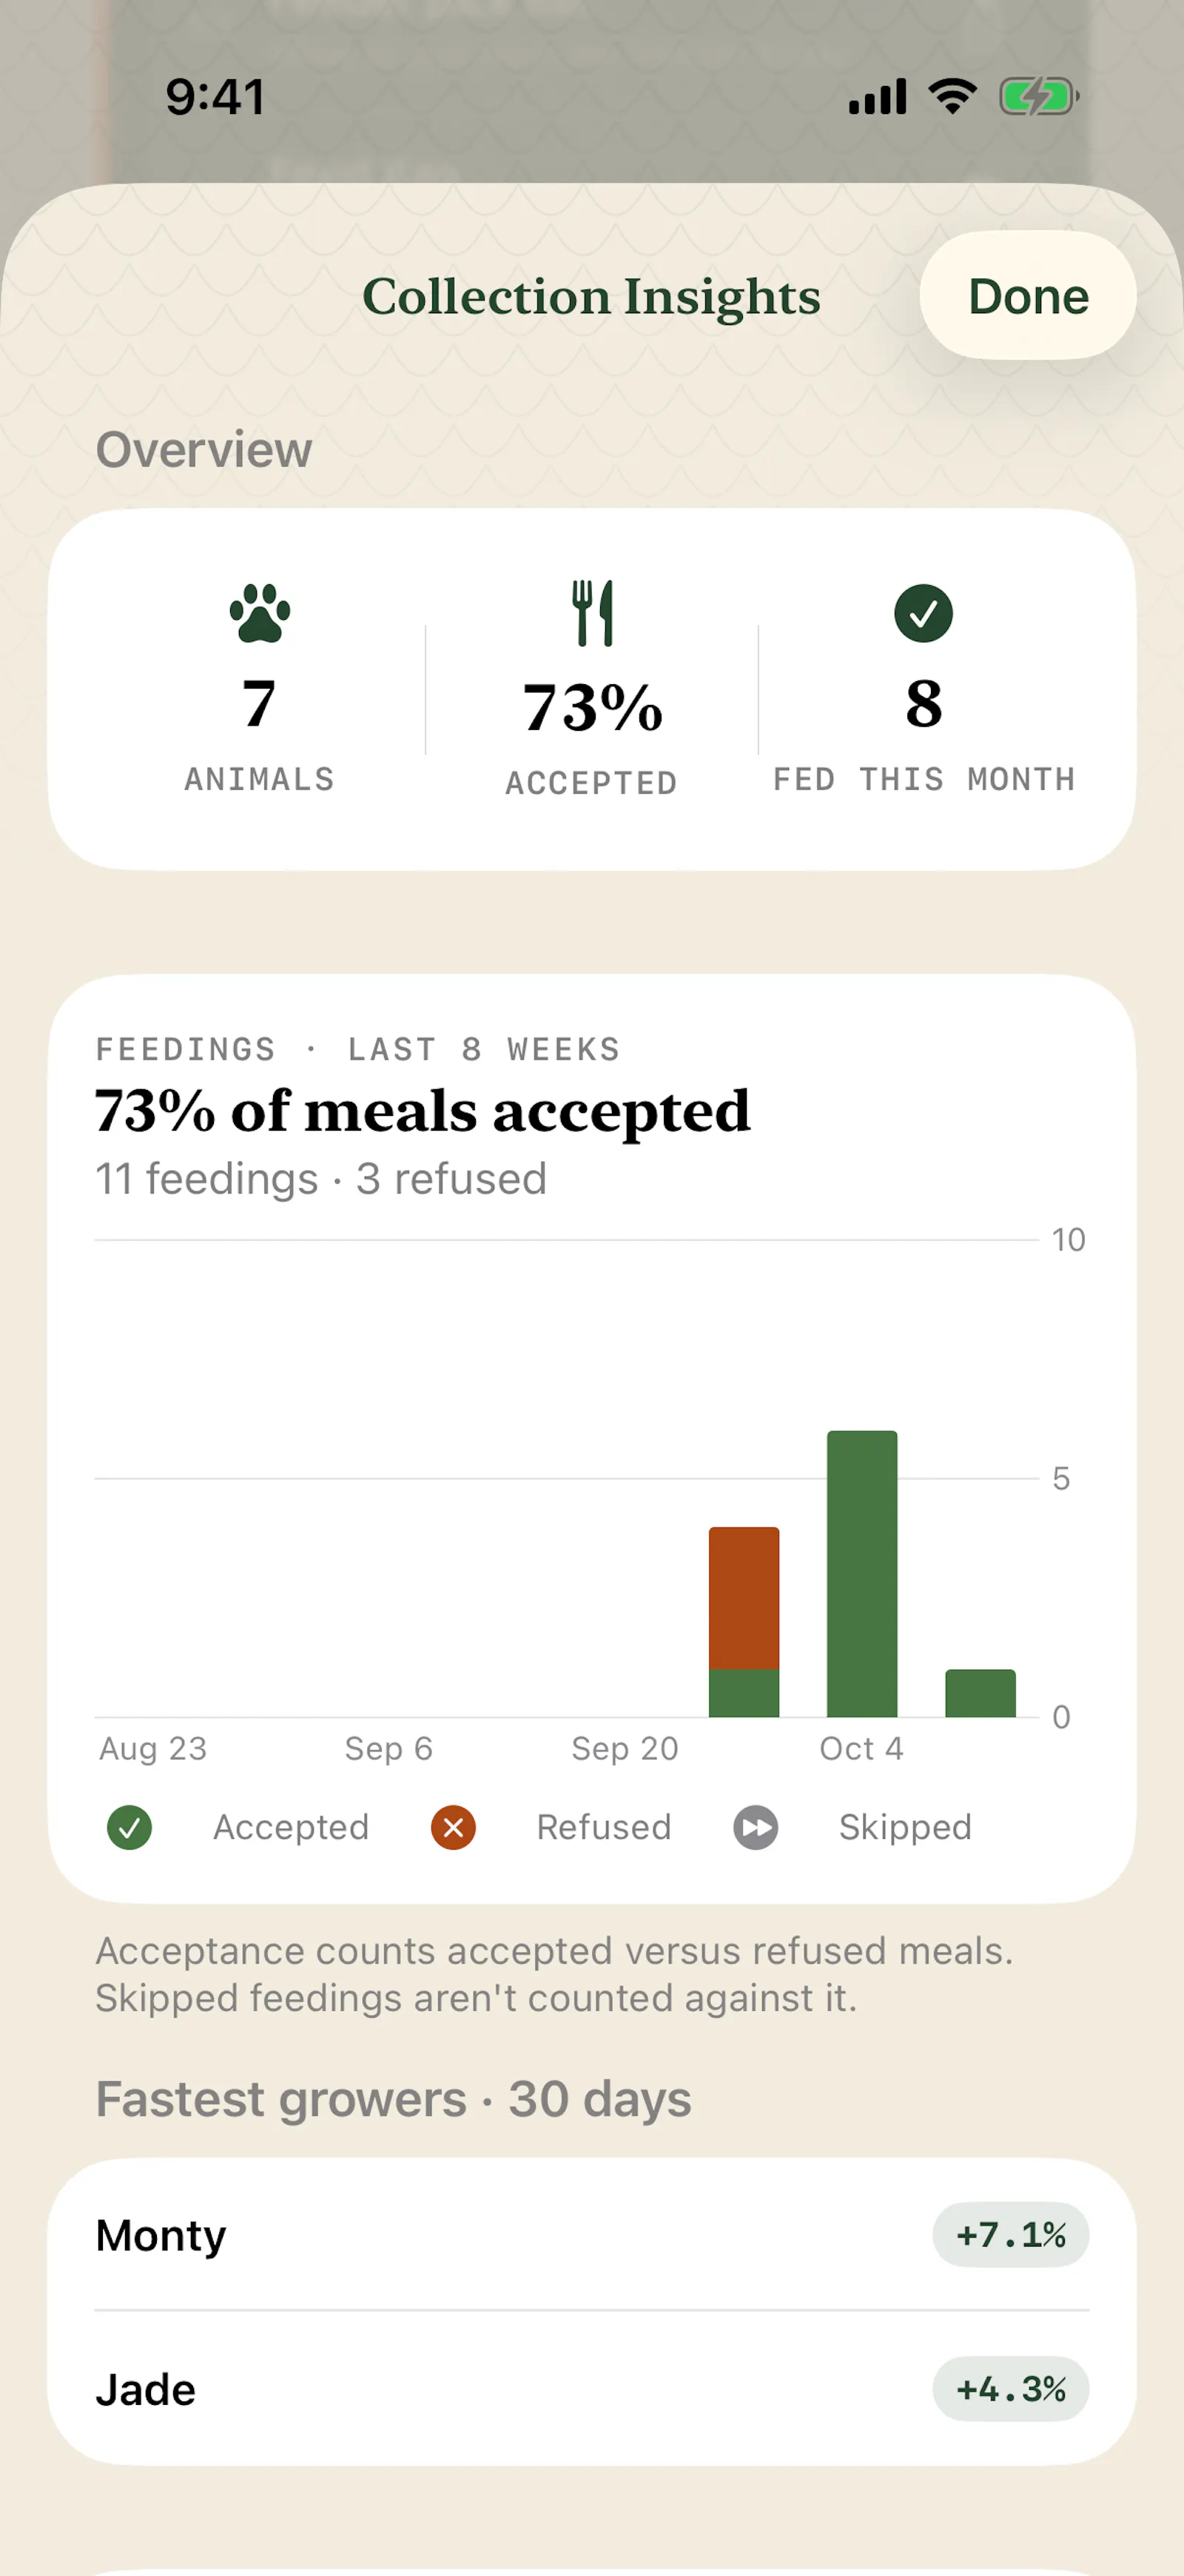Screen dimensions: 1184x2576
Task: Tap the Done button
Action: tap(1028, 296)
